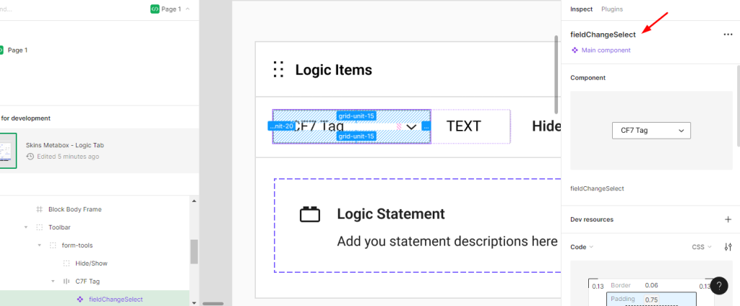Go to Main component link
This screenshot has height=306, width=740.
606,51
